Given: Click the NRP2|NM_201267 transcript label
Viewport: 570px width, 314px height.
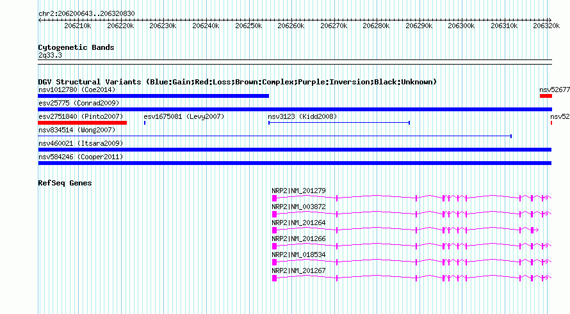Looking at the screenshot, I should pos(299,271).
